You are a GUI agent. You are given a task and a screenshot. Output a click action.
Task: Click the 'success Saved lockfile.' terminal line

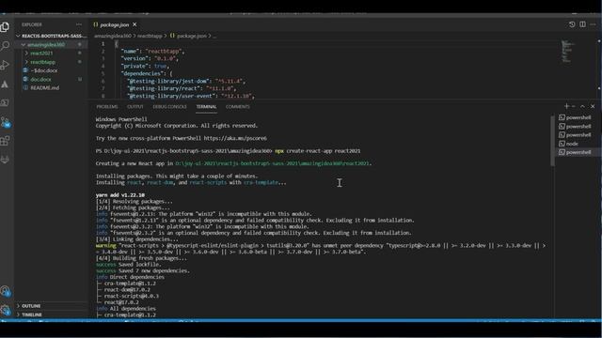click(x=128, y=265)
